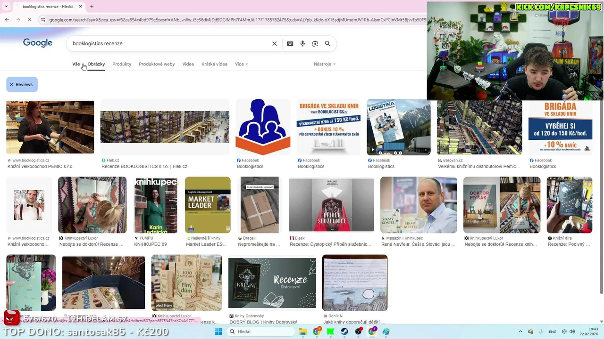Open the Knihkupec Karin Lednická cover image
This screenshot has height=339, width=604.
pos(156,205)
